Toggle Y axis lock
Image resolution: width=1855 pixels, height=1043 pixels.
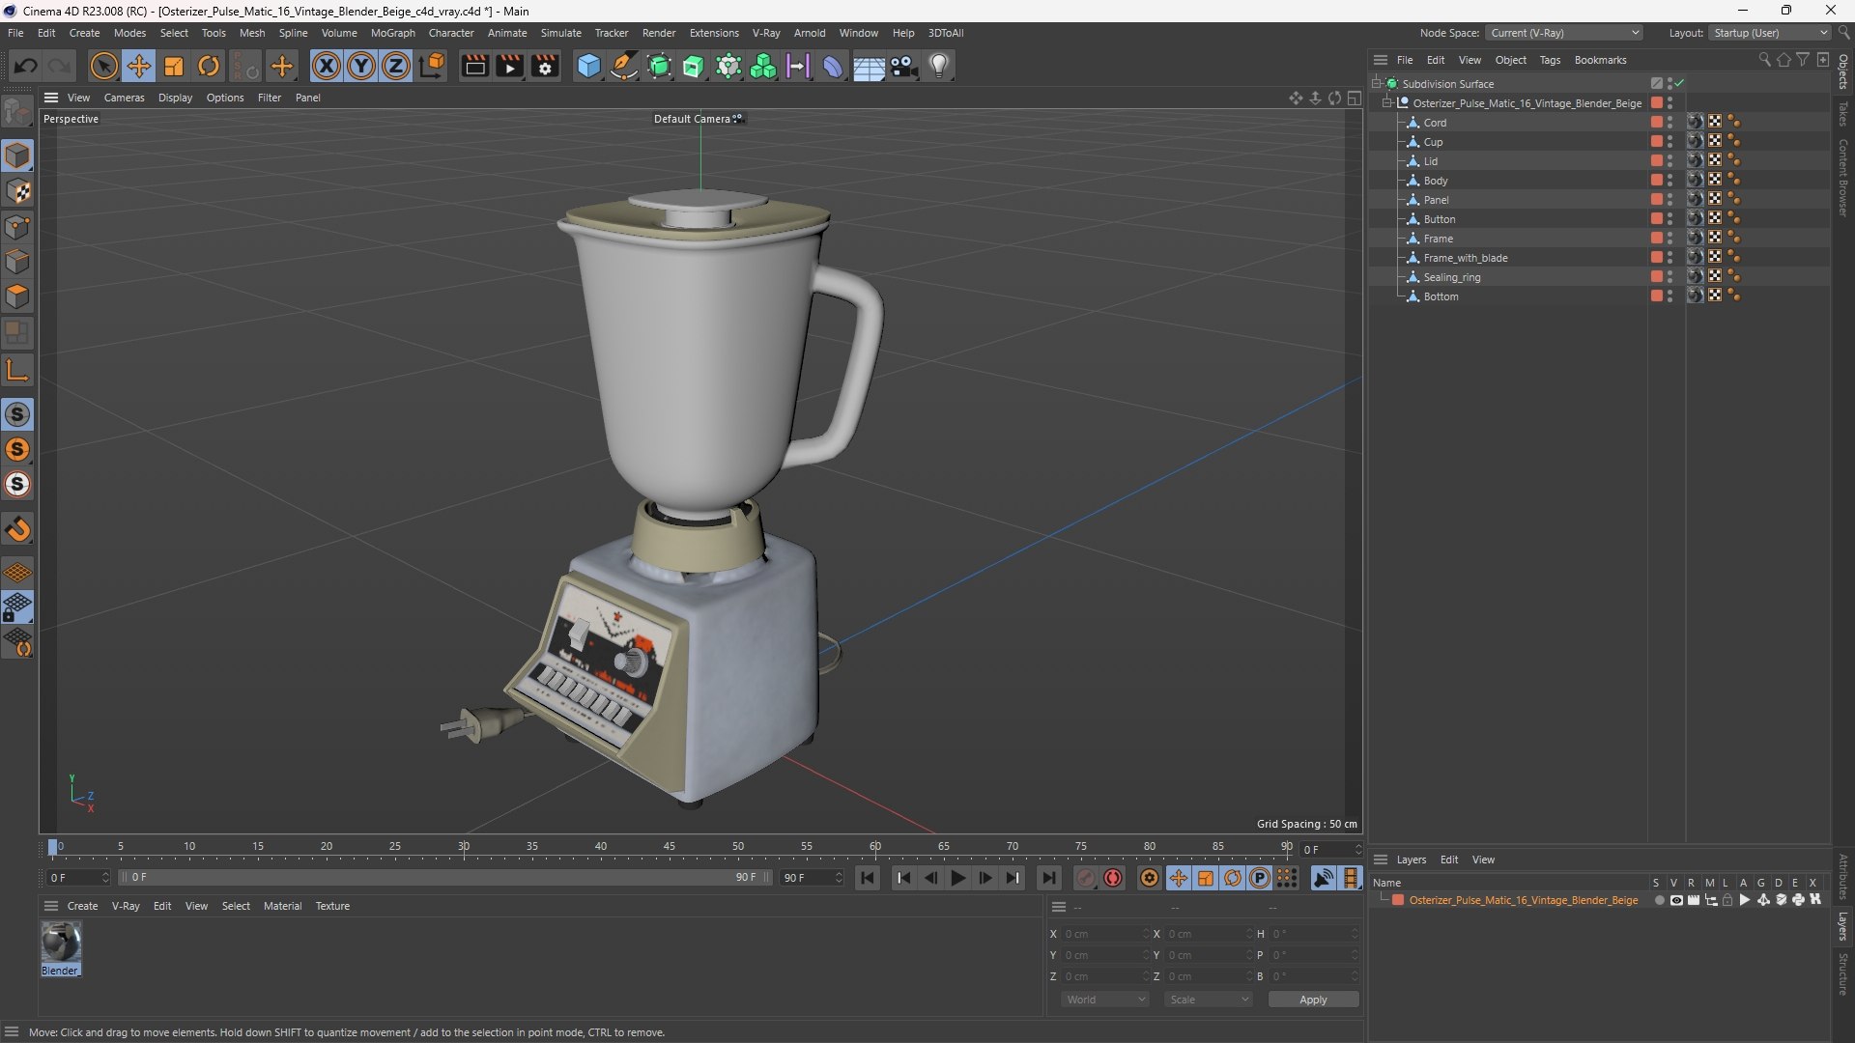coord(361,66)
